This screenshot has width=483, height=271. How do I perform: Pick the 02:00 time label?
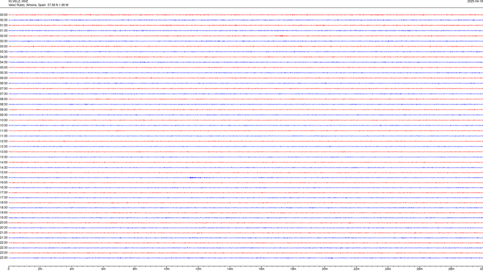(4, 36)
